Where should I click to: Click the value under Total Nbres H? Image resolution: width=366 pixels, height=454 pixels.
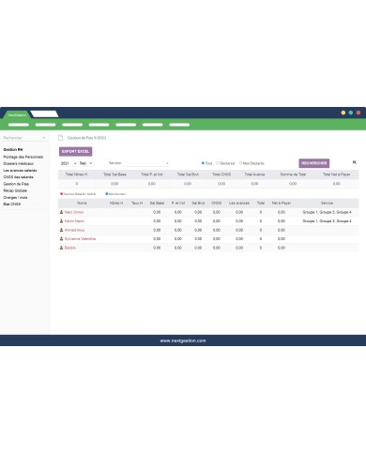coord(76,184)
